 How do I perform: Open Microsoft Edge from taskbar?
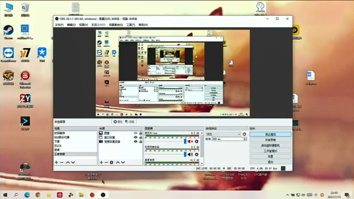27,195
